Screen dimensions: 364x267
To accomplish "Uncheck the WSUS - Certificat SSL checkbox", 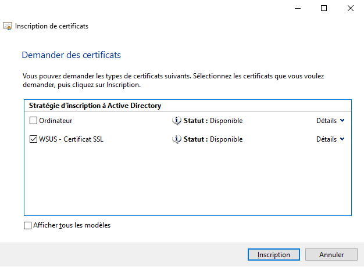I will tap(33, 139).
